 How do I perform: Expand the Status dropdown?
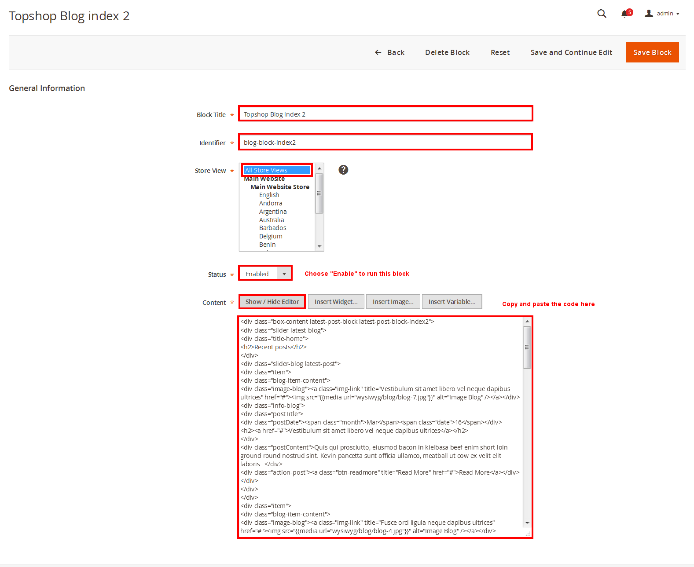pos(284,274)
